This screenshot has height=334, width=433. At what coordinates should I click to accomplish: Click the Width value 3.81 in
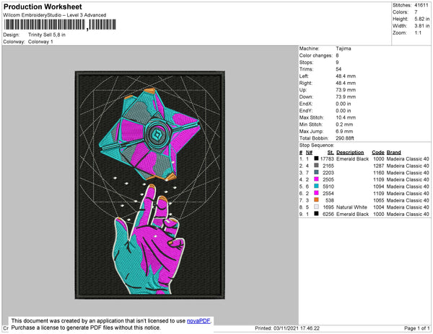coord(421,26)
